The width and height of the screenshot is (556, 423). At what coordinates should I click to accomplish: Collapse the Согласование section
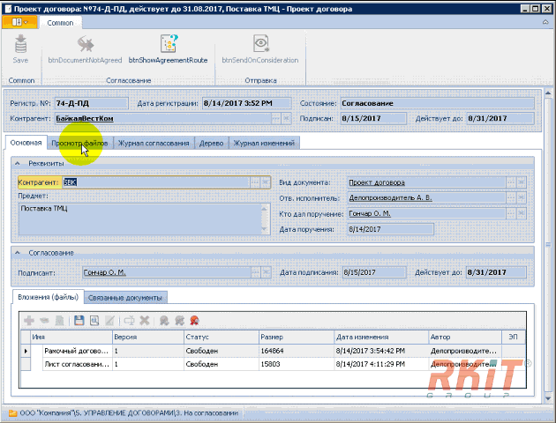(19, 253)
